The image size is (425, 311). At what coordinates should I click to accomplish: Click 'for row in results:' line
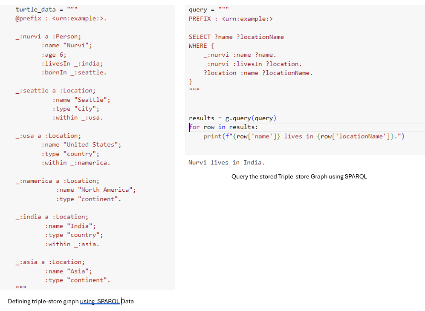click(224, 127)
